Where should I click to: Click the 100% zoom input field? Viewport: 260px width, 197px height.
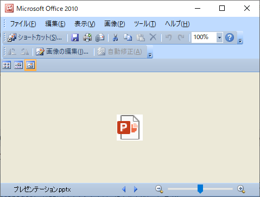[x=204, y=37]
